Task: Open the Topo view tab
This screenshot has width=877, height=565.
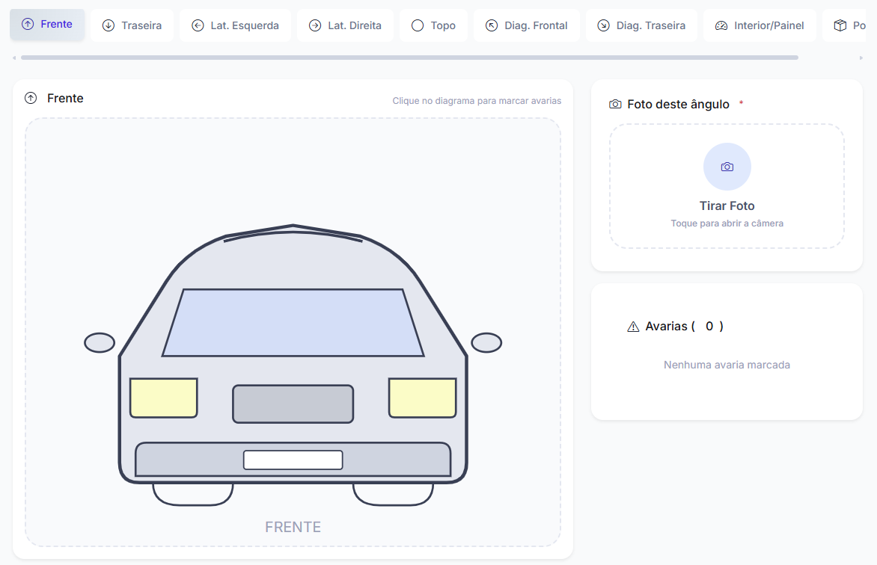Action: tap(433, 25)
